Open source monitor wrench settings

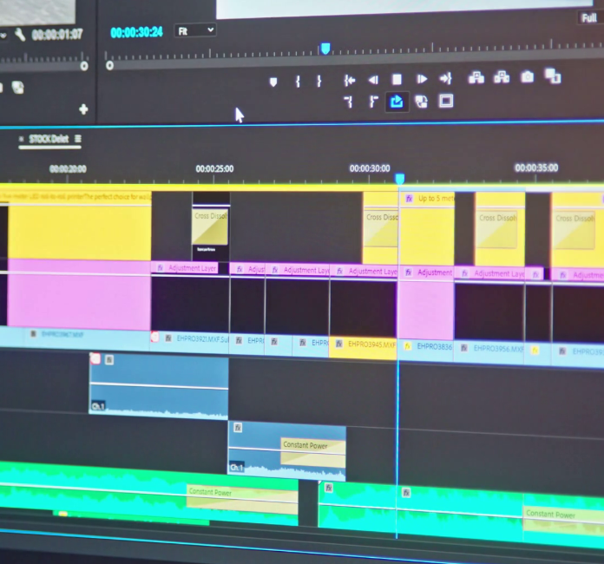tap(20, 35)
